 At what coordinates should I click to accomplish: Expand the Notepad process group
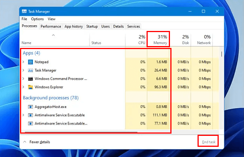coord(23,62)
